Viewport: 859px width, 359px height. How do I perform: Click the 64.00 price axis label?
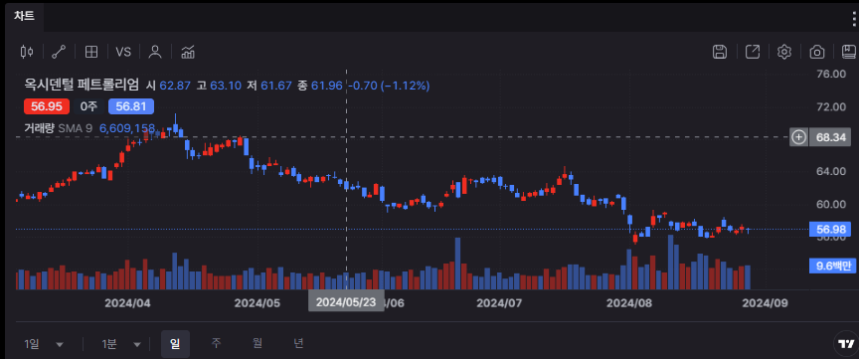coord(831,172)
